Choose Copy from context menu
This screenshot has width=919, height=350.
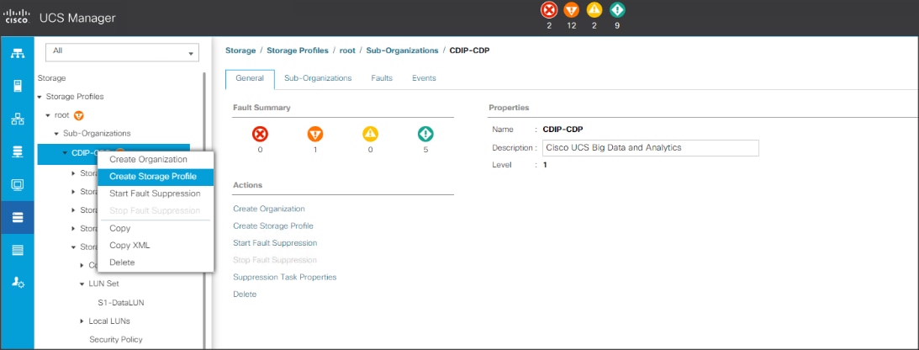[x=156, y=228]
